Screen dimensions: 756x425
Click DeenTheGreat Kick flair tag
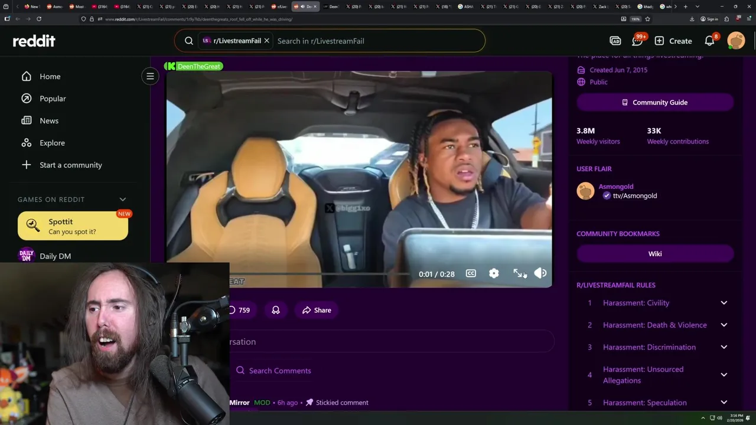tap(194, 66)
